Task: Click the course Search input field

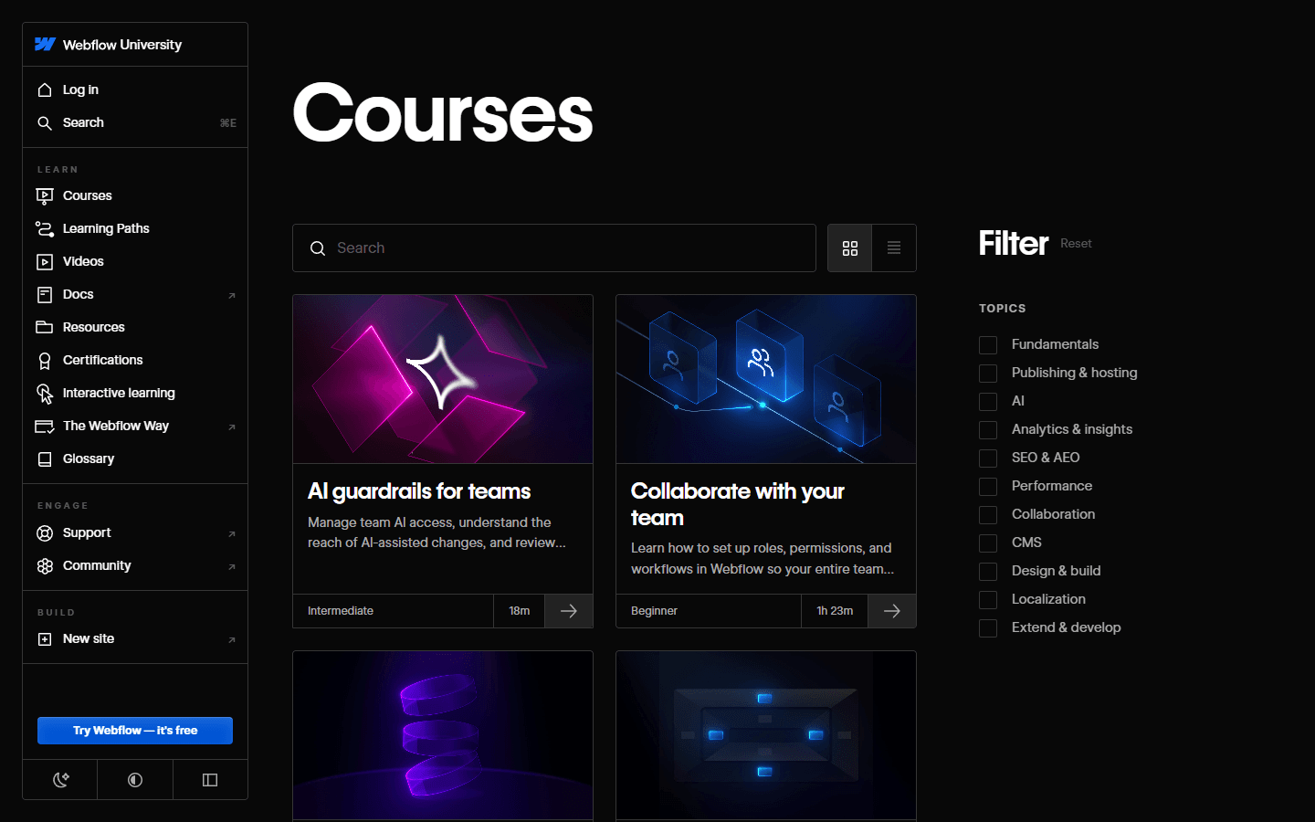Action: [554, 248]
